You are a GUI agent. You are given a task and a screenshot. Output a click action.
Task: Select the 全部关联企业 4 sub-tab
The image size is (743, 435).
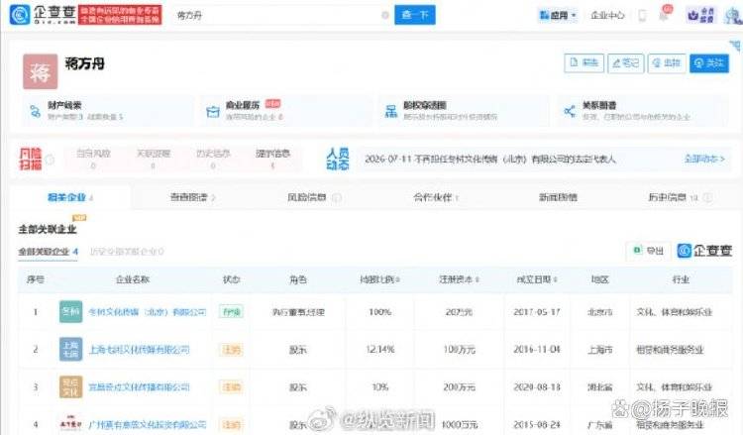pyautogui.click(x=48, y=252)
